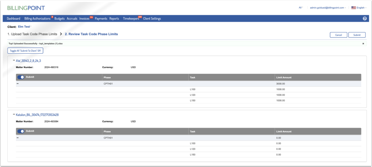Open the English language dropdown
Viewport: 372px width, 167px height.
pyautogui.click(x=361, y=8)
